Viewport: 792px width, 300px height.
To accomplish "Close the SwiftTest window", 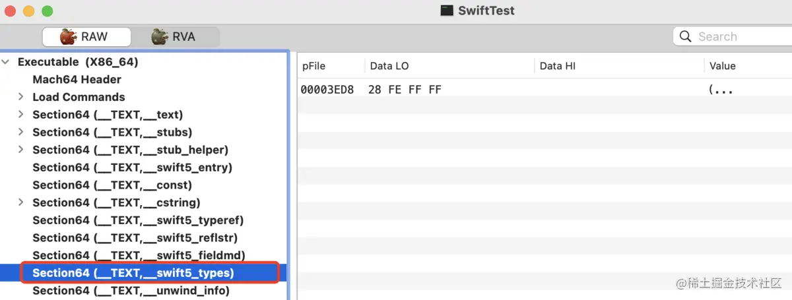I will 11,11.
